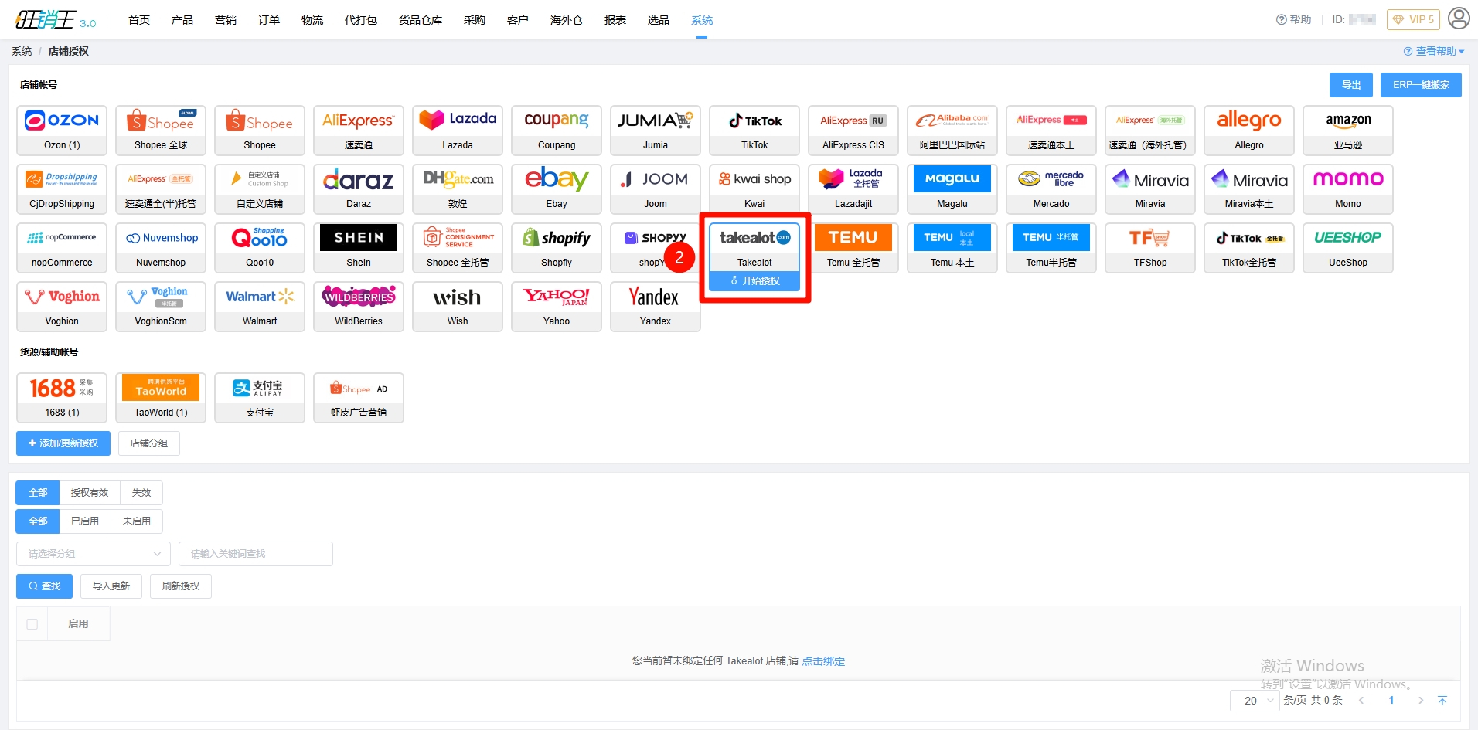Open the Daraz platform tile

pos(359,189)
